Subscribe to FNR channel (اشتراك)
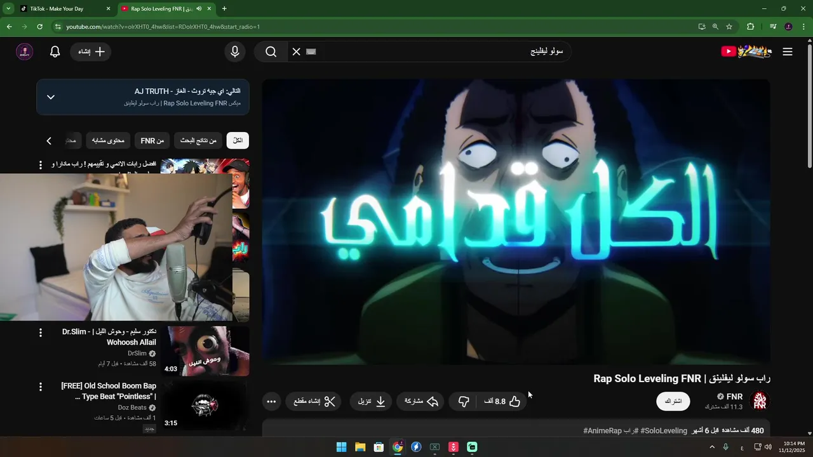 673,401
